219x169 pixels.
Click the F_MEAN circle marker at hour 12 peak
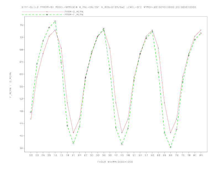tap(55, 21)
